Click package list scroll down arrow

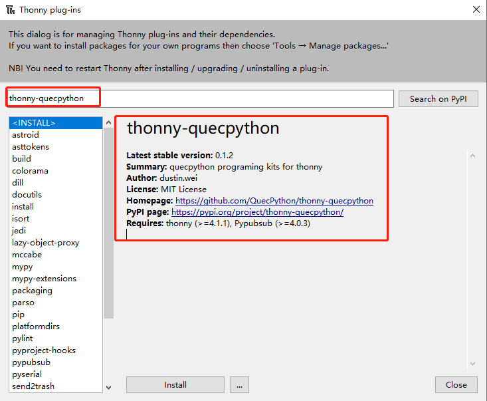108,387
